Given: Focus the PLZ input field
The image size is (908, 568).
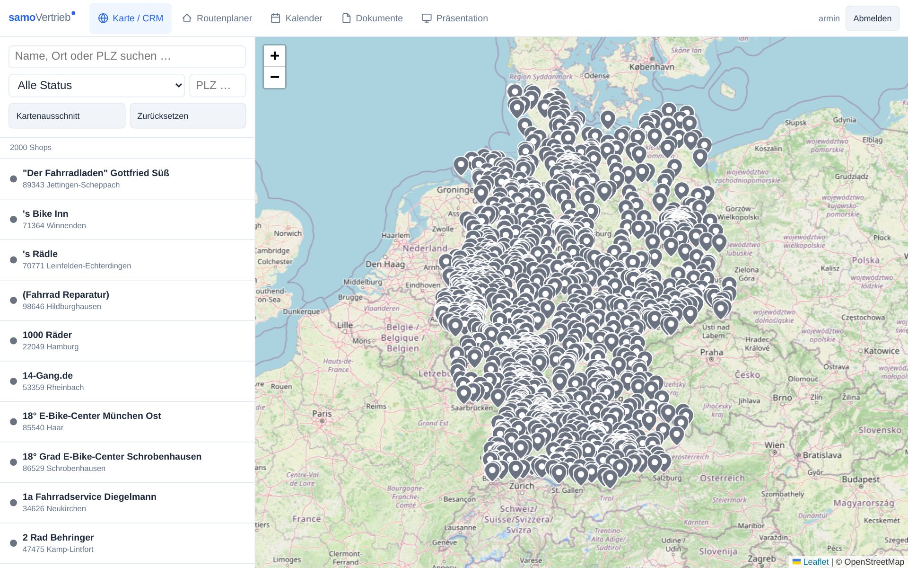Looking at the screenshot, I should (x=218, y=85).
